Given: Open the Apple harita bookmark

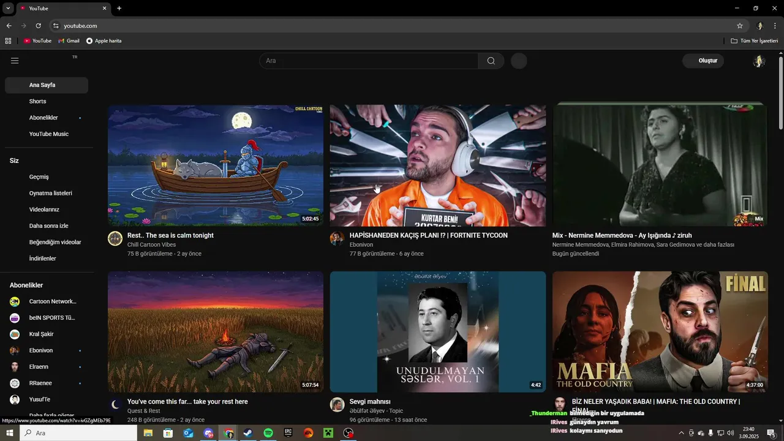Looking at the screenshot, I should 104,41.
